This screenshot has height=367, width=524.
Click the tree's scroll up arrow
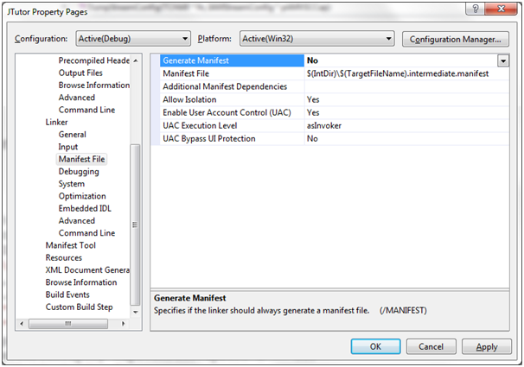pyautogui.click(x=136, y=60)
